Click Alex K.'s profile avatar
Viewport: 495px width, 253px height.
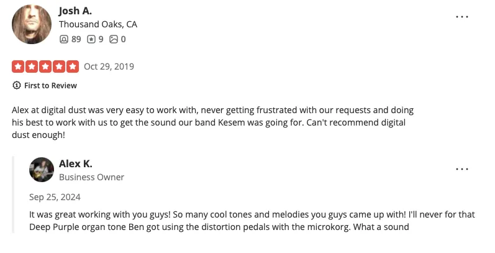pyautogui.click(x=42, y=170)
